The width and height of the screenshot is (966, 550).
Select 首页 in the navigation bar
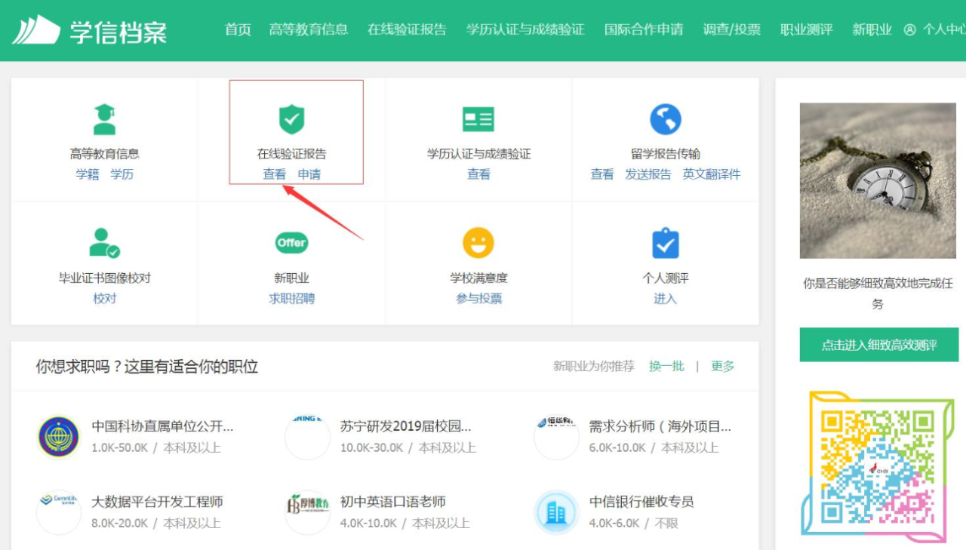click(x=238, y=30)
